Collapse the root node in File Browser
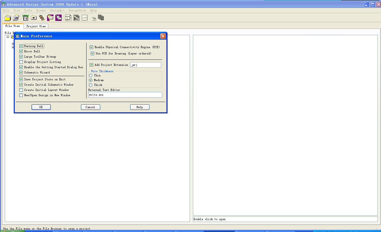This screenshot has width=381, height=232. point(8,37)
